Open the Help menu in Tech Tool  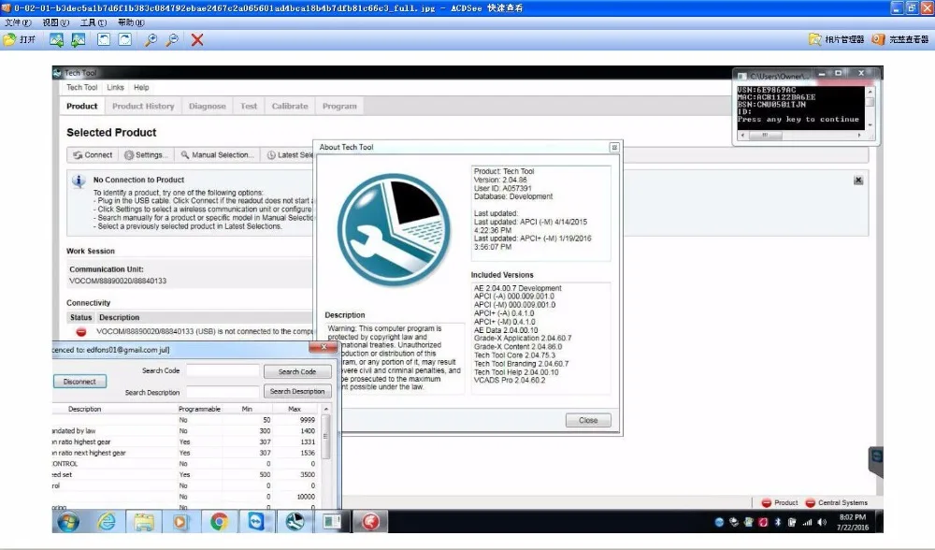tap(141, 87)
